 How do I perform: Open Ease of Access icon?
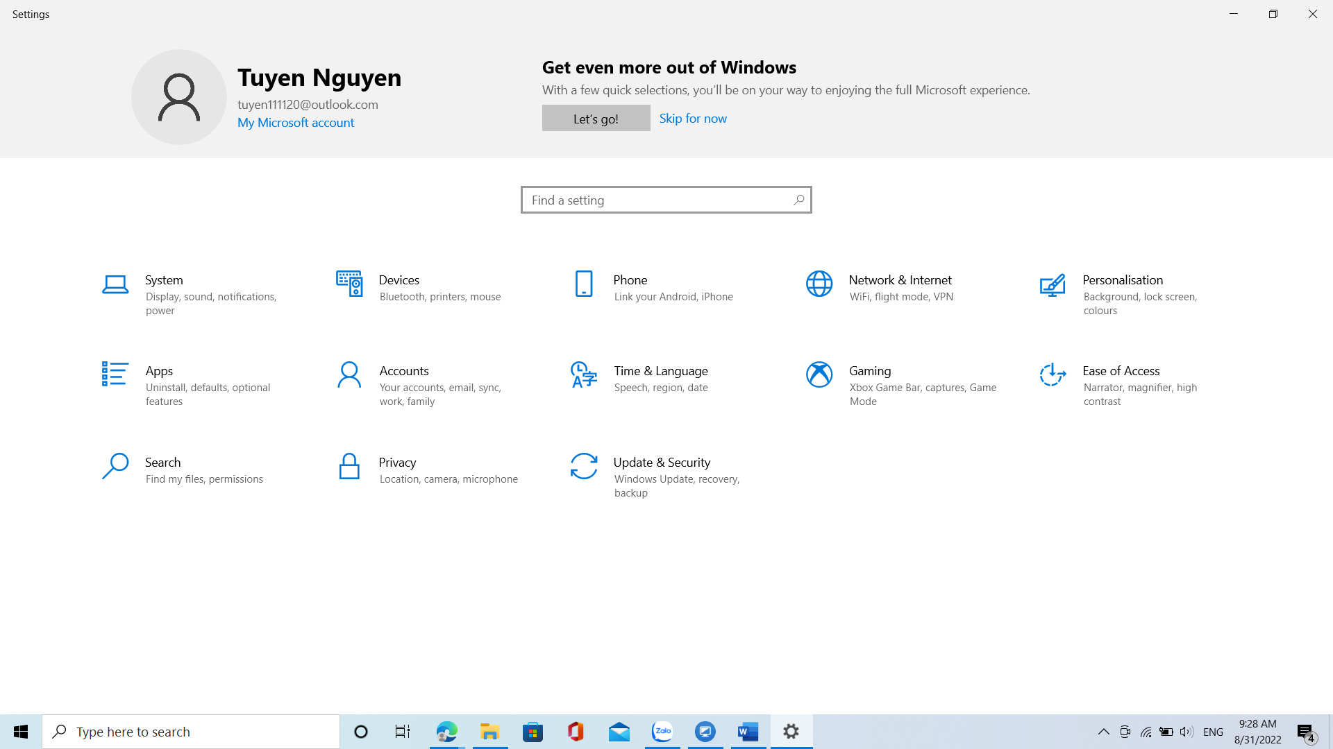click(1053, 374)
